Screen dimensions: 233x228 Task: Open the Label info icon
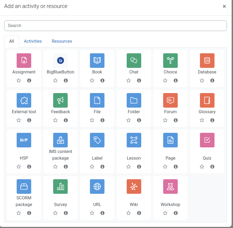pos(102,166)
